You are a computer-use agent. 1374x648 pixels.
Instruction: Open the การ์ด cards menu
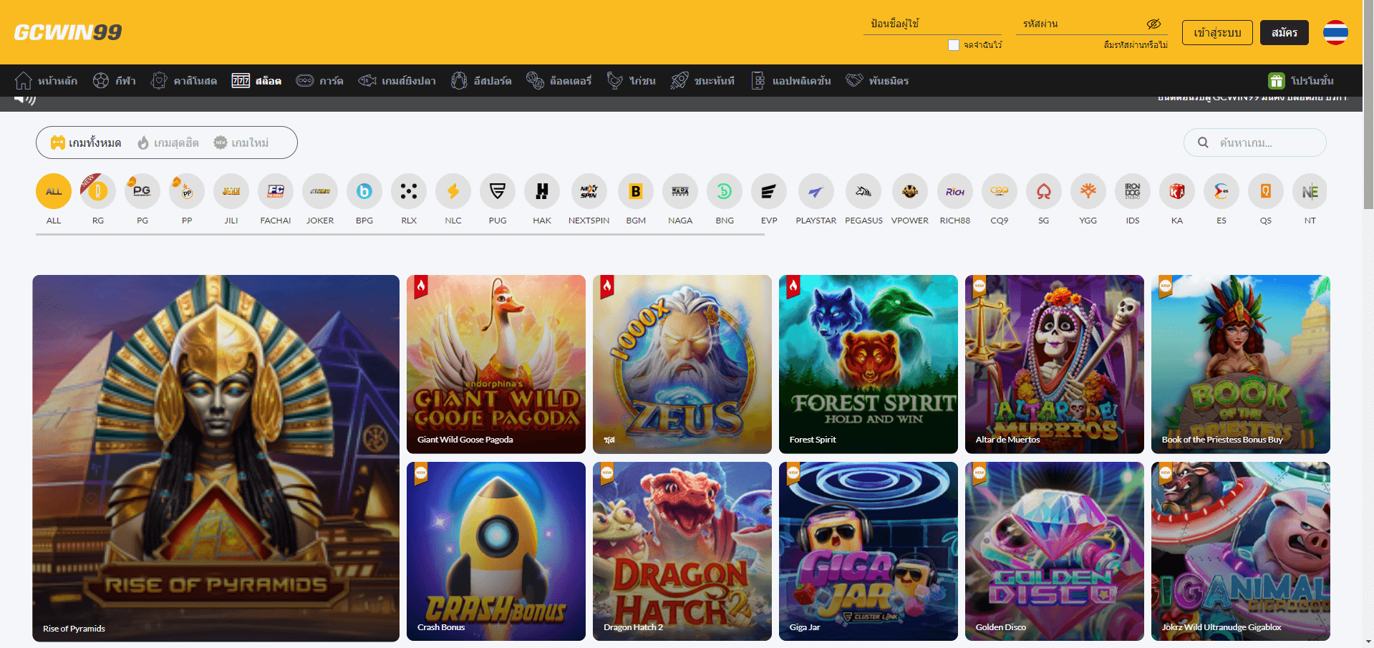[320, 81]
